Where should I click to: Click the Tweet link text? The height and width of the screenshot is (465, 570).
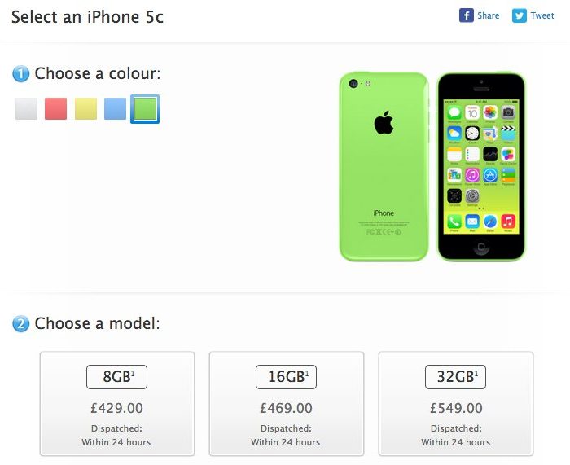point(542,15)
